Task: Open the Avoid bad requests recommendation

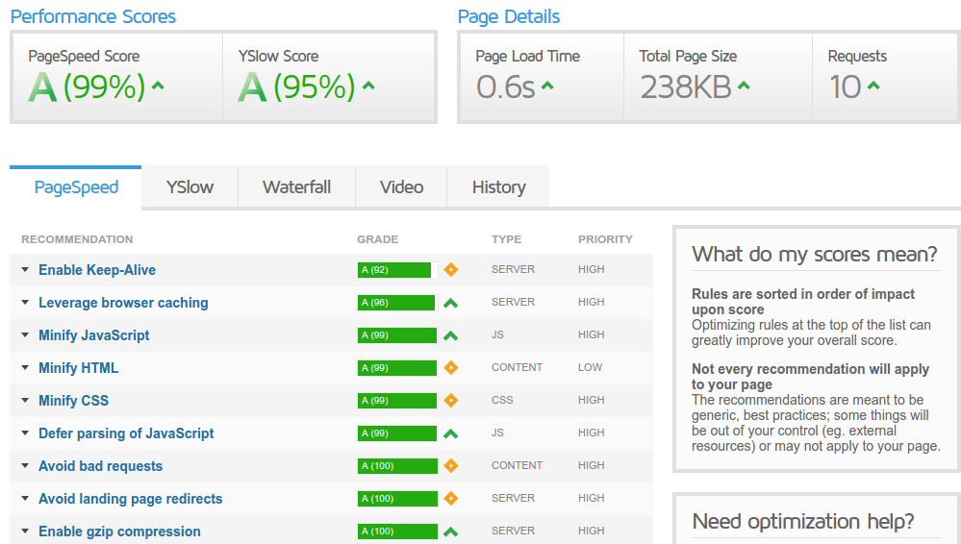Action: click(x=100, y=466)
